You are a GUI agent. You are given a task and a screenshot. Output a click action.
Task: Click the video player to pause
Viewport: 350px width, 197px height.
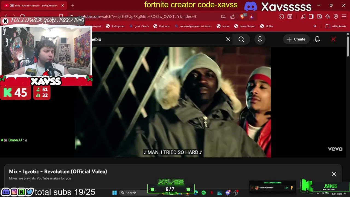click(x=173, y=102)
